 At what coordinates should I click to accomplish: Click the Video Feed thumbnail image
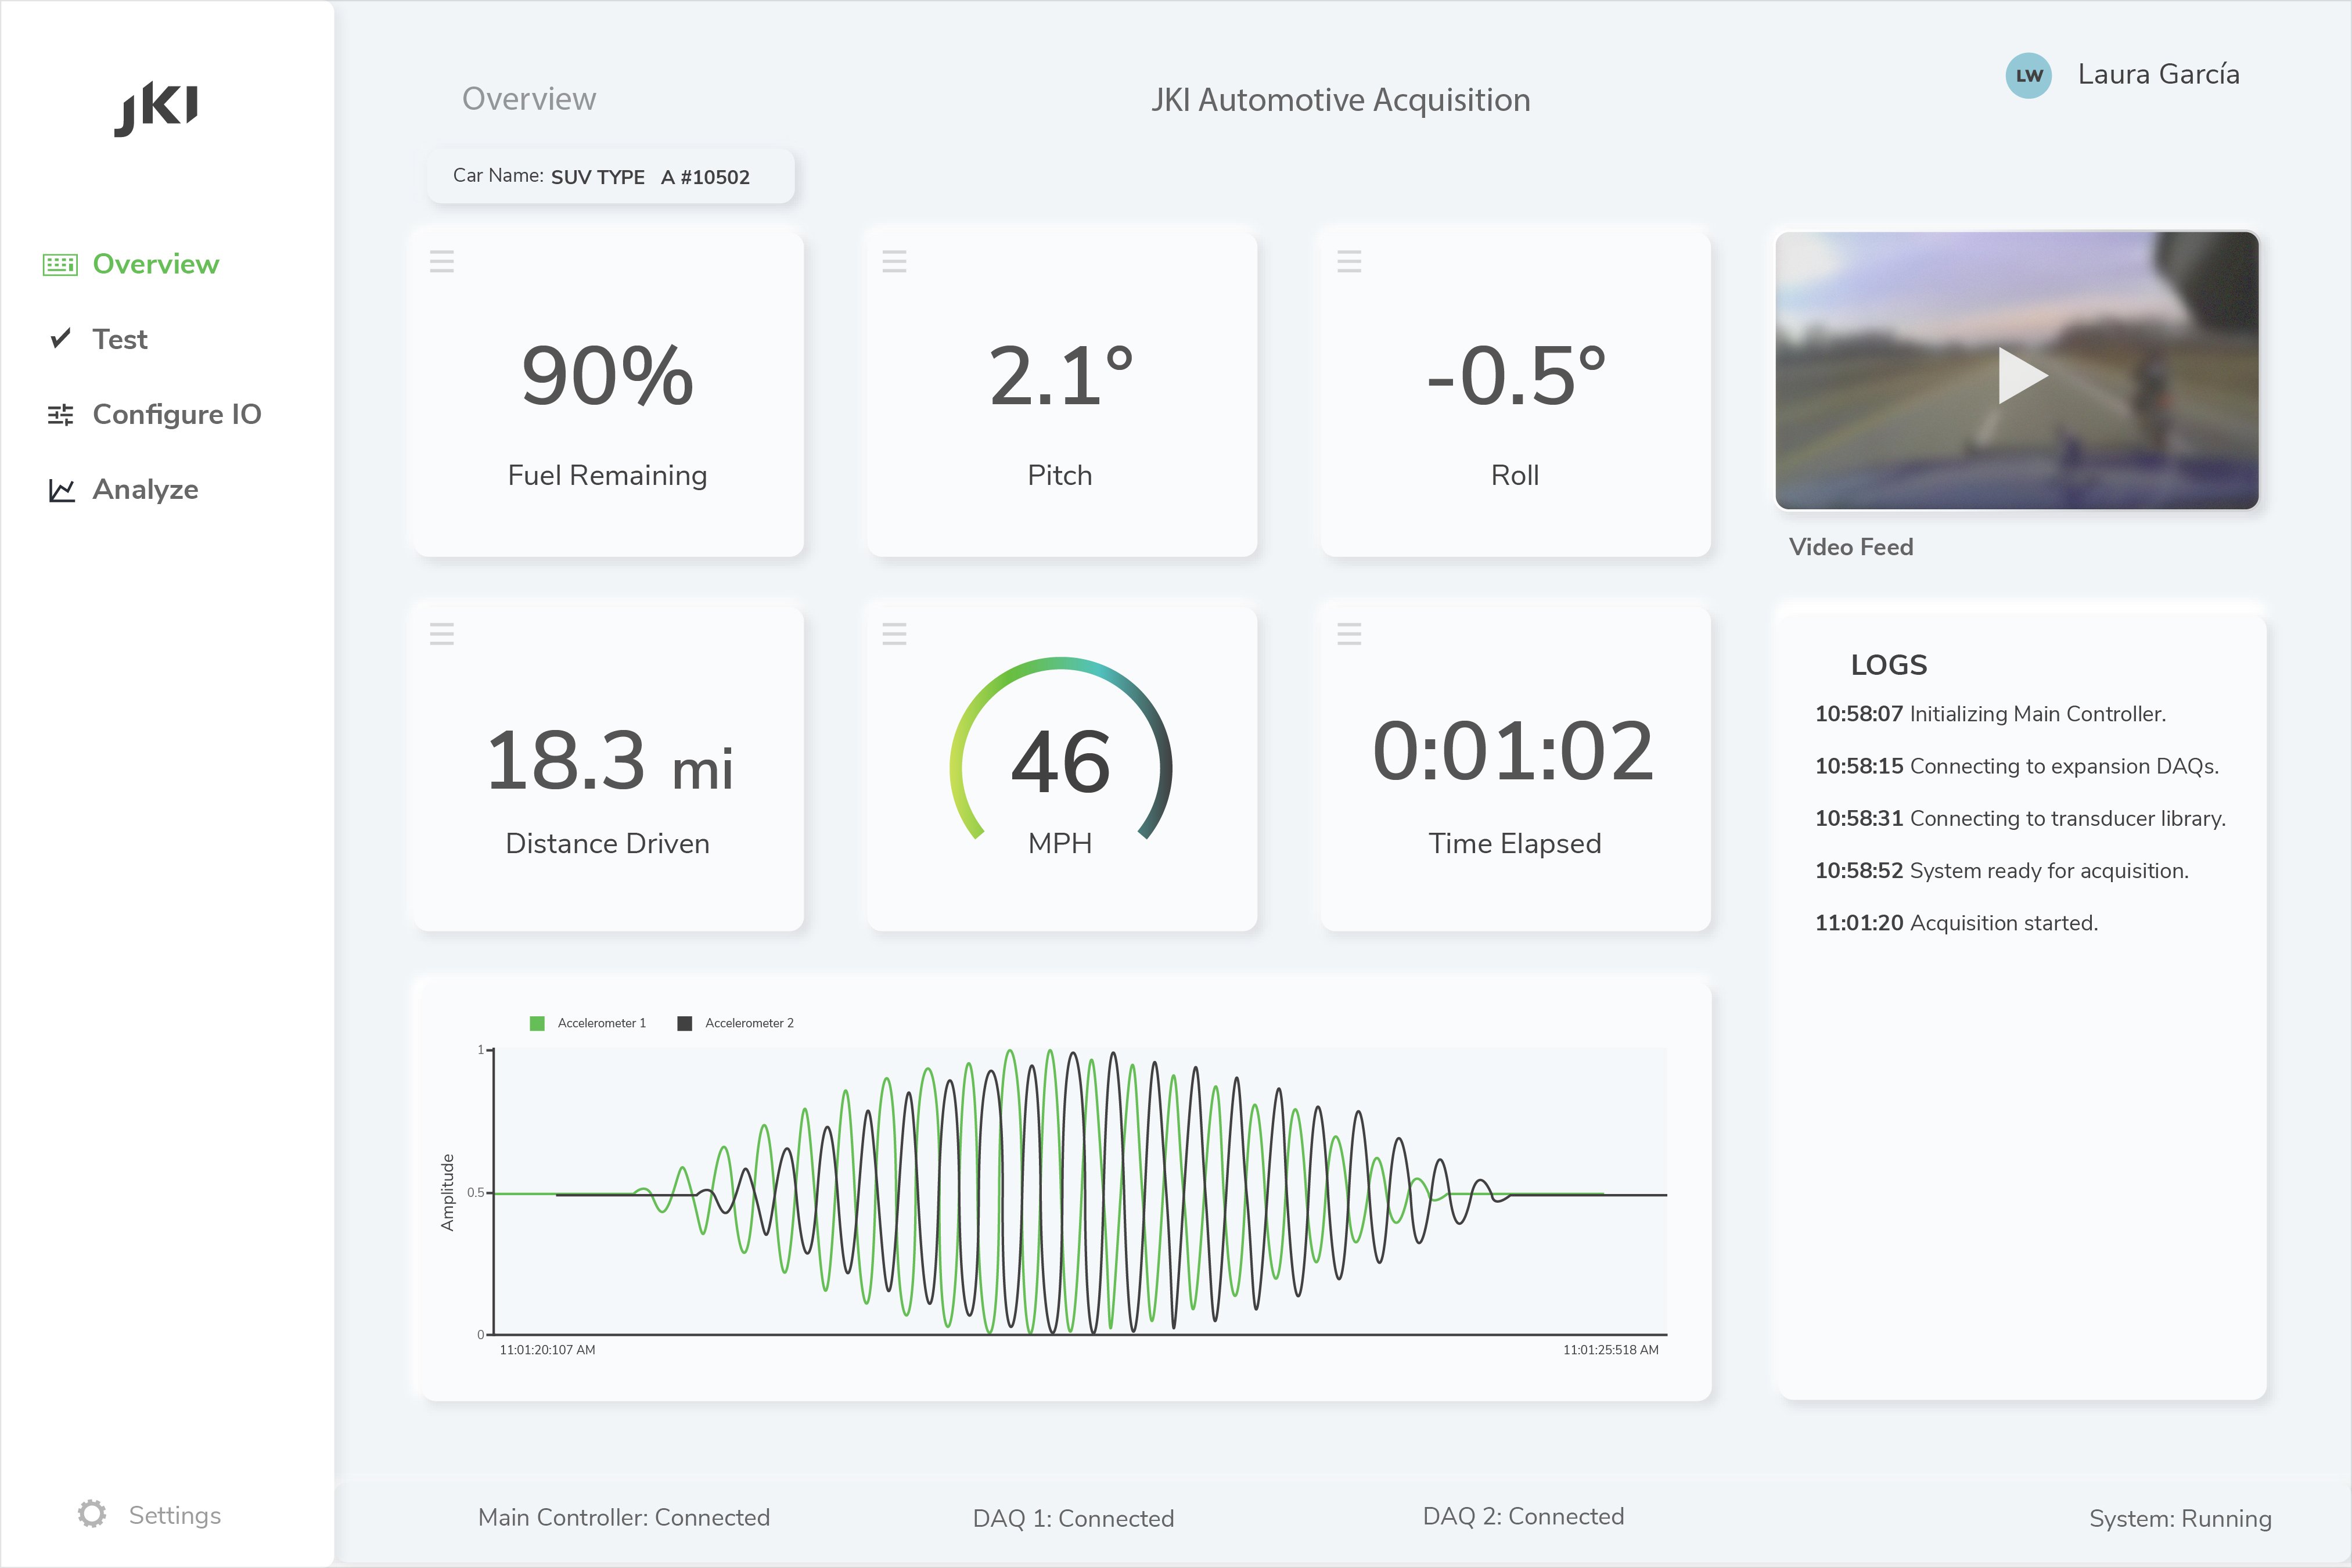coord(2016,371)
